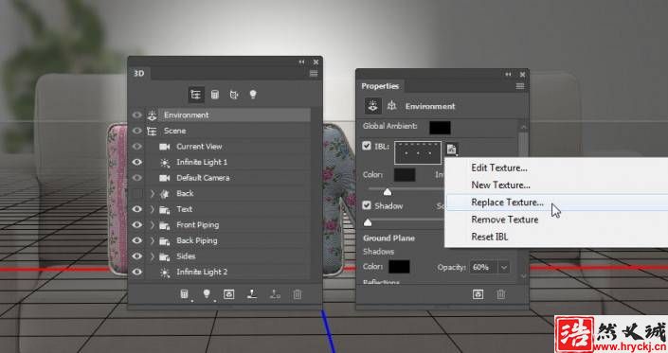Toggle the Shadow checkbox
Image resolution: width=668 pixels, height=353 pixels.
point(367,205)
